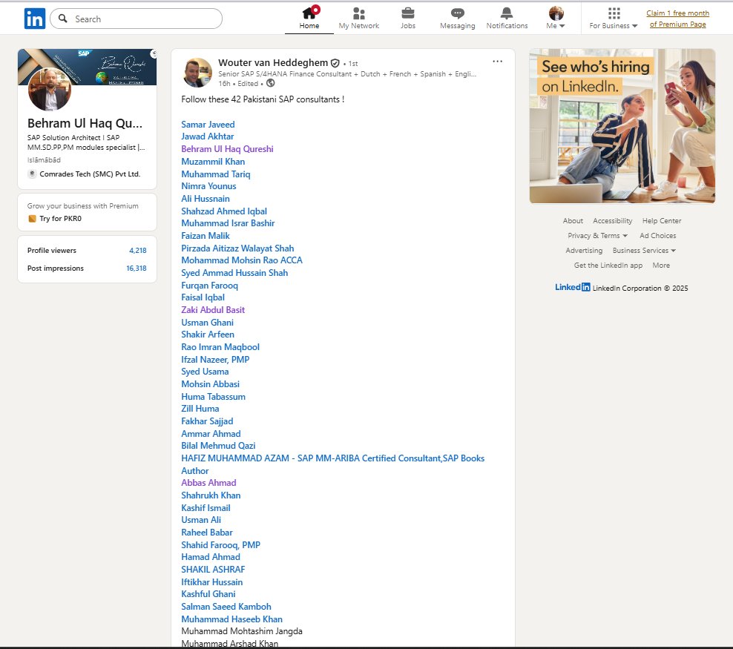This screenshot has height=649, width=733.
Task: Open Zill Huma profile link
Action: 200,409
